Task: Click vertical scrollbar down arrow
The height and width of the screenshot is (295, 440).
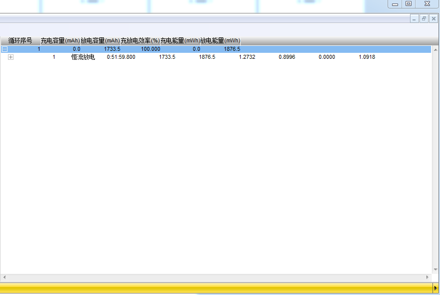Action: click(x=436, y=270)
